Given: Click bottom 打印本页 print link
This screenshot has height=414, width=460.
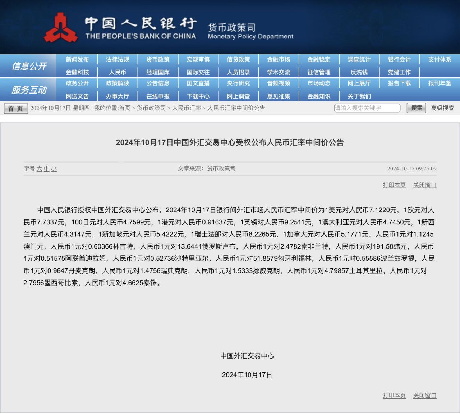Looking at the screenshot, I should (394, 396).
